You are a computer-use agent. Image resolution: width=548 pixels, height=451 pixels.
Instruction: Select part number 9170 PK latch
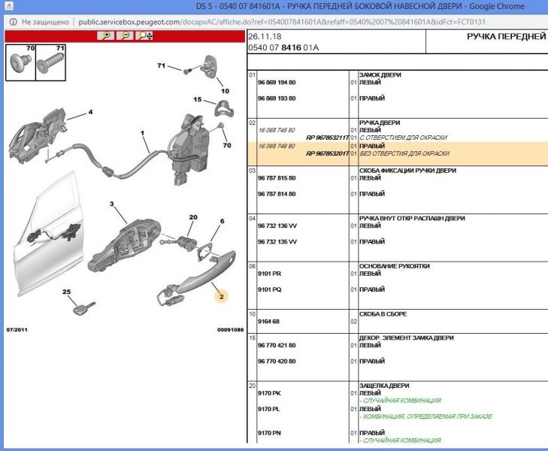[269, 393]
